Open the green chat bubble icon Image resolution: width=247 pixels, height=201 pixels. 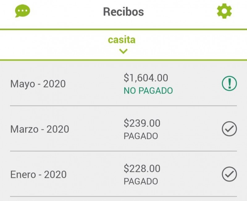(23, 11)
